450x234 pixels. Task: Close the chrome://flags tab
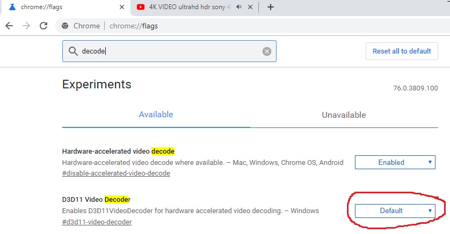pos(121,7)
